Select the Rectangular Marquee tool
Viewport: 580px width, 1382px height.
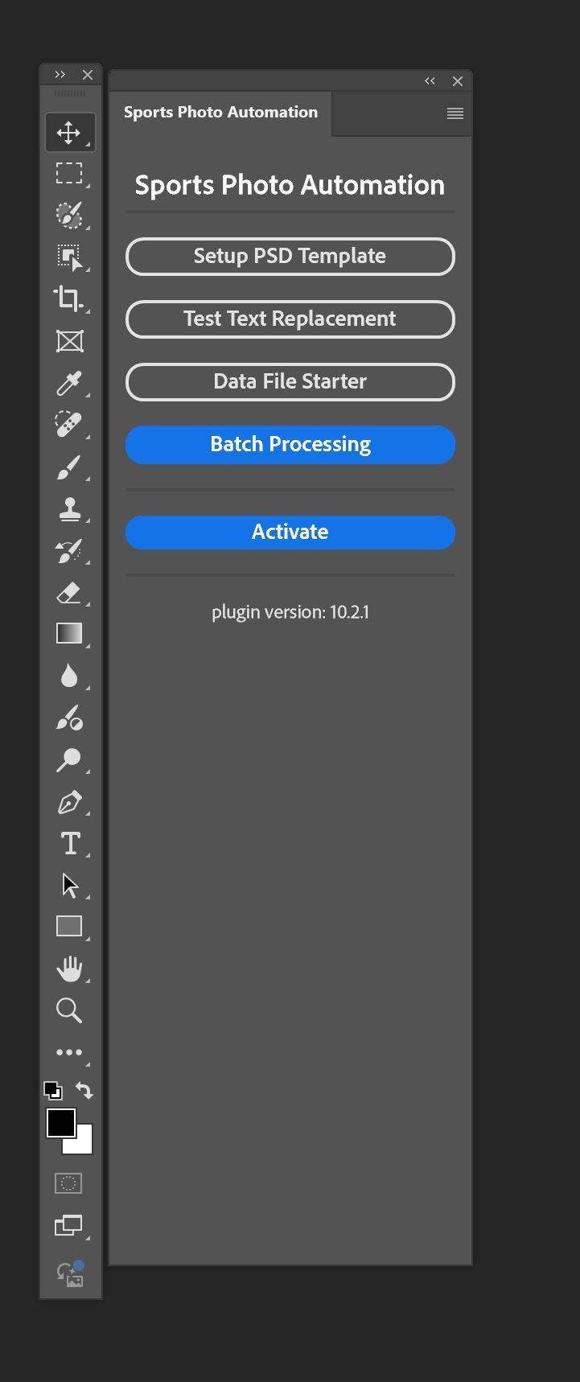pyautogui.click(x=69, y=173)
